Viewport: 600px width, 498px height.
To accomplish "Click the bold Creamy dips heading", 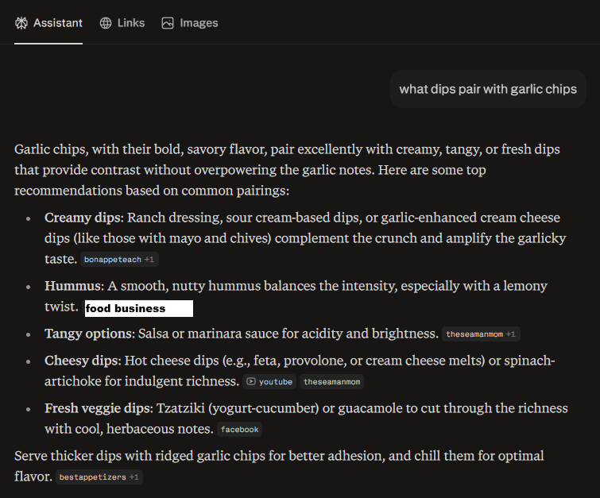I will tap(83, 218).
